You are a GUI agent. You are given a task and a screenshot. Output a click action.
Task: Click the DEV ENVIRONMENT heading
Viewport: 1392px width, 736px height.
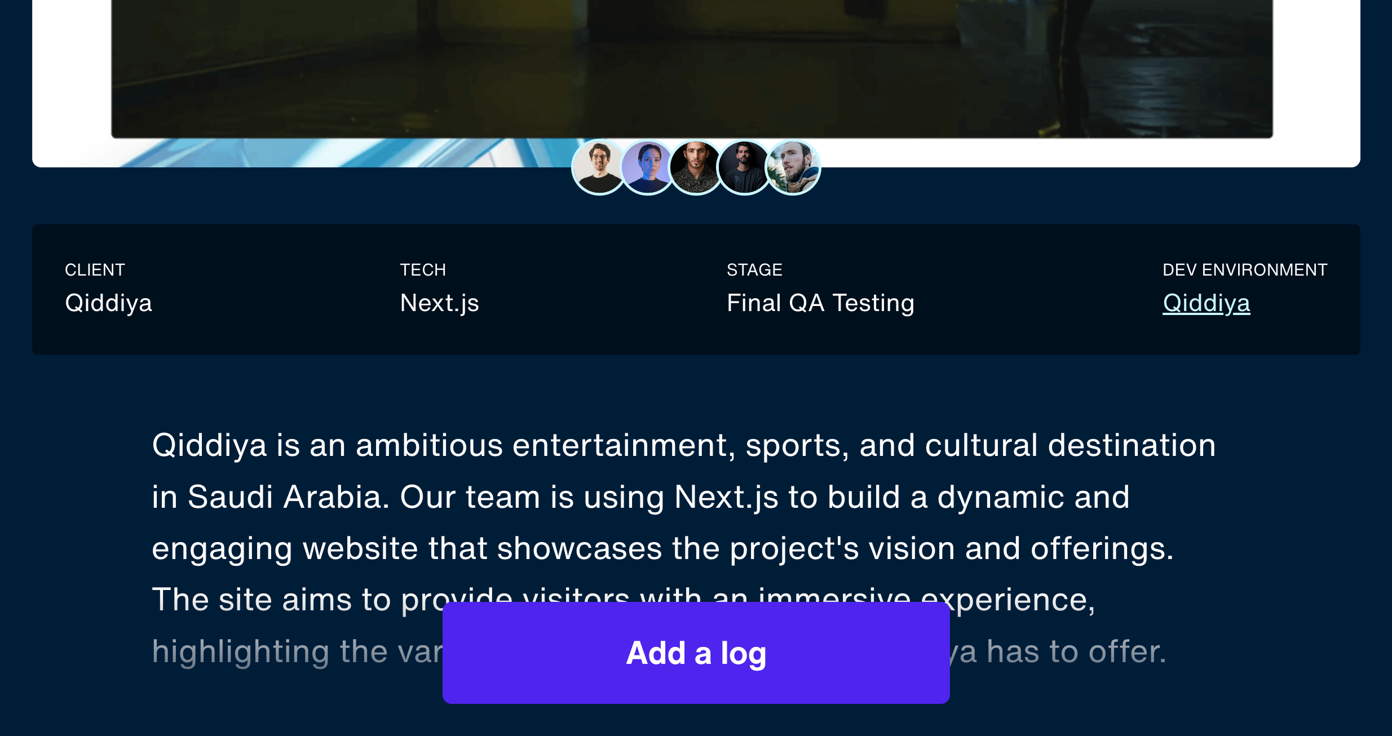[x=1245, y=269]
